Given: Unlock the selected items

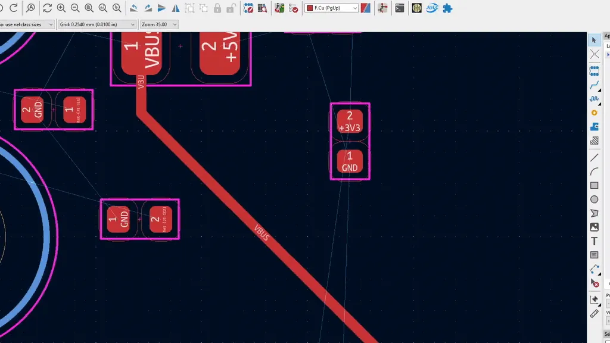Looking at the screenshot, I should [231, 8].
